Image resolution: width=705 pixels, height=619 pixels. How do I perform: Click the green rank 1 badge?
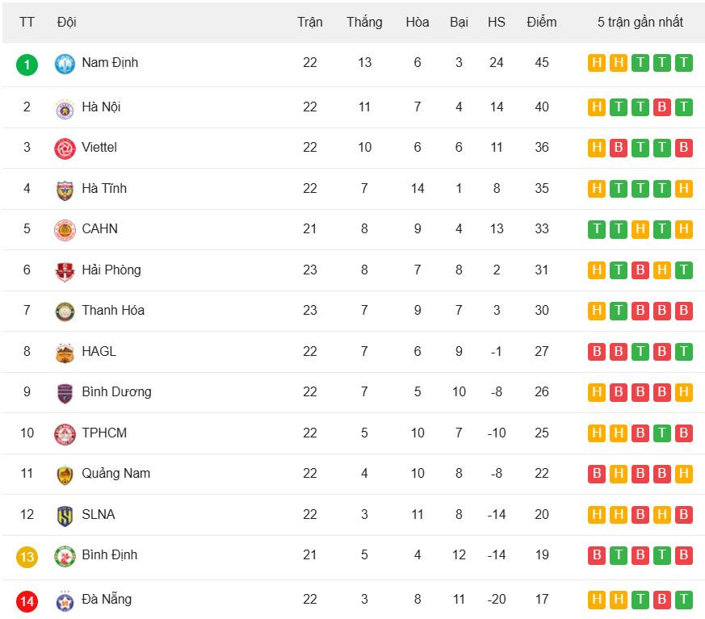27,64
